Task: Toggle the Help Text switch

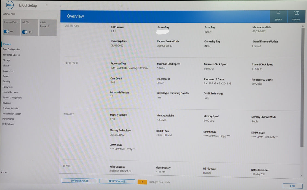Action: (24, 32)
